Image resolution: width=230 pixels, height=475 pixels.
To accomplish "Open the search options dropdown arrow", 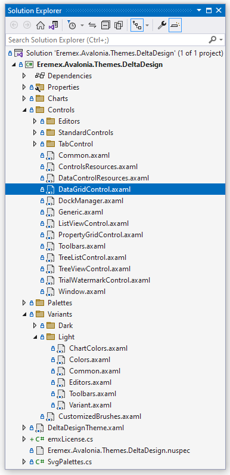I will click(221, 40).
